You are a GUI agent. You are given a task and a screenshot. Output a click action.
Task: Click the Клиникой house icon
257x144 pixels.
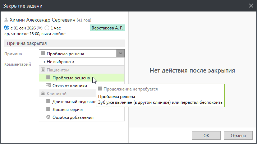point(43,93)
